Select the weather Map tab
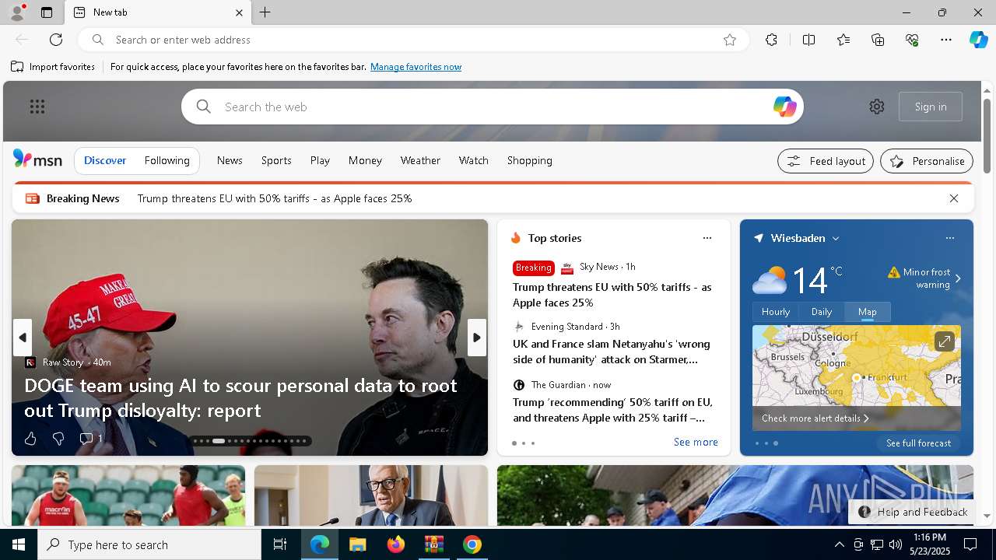This screenshot has width=996, height=560. [868, 311]
